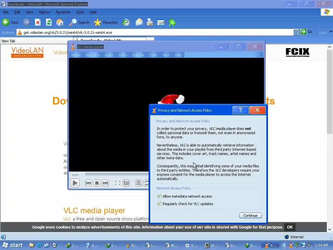Open Favorites star in the IE toolbar
Viewport: 333px width, 250px height.
[106, 22]
